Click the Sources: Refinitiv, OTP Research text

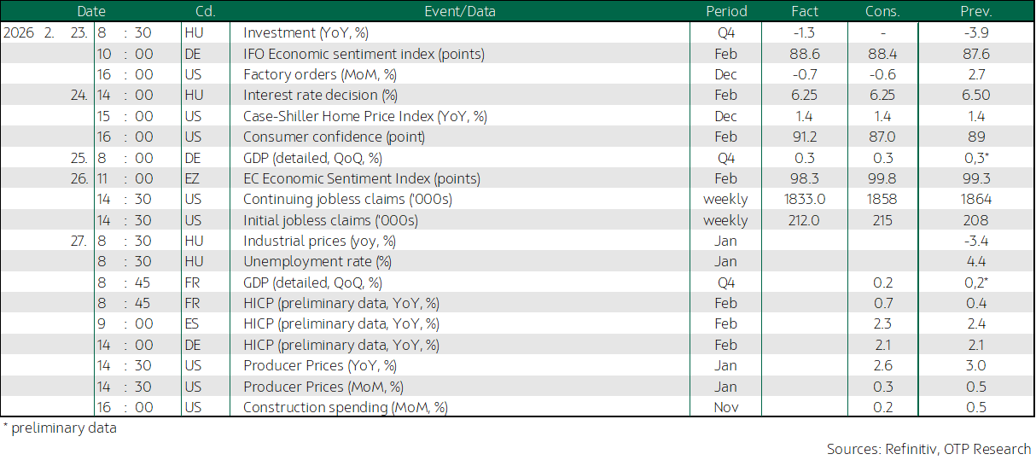point(928,449)
